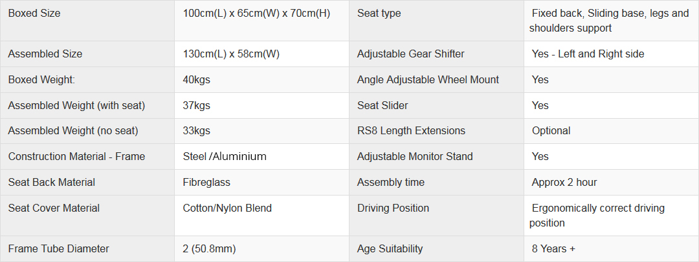The width and height of the screenshot is (699, 262).
Task: Click the Yes - Left and Right side value
Action: (588, 54)
